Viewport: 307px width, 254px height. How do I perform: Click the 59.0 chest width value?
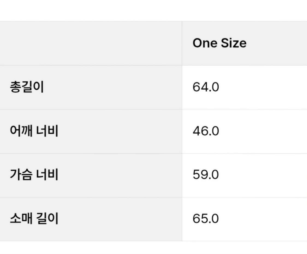click(206, 175)
